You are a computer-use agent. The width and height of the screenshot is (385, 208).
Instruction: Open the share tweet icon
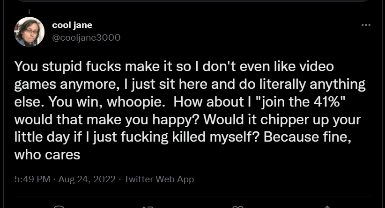327,207
